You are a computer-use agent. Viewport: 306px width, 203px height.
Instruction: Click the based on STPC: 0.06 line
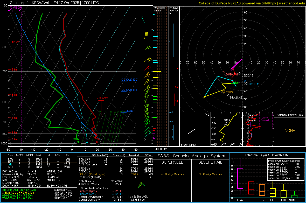point(284,175)
